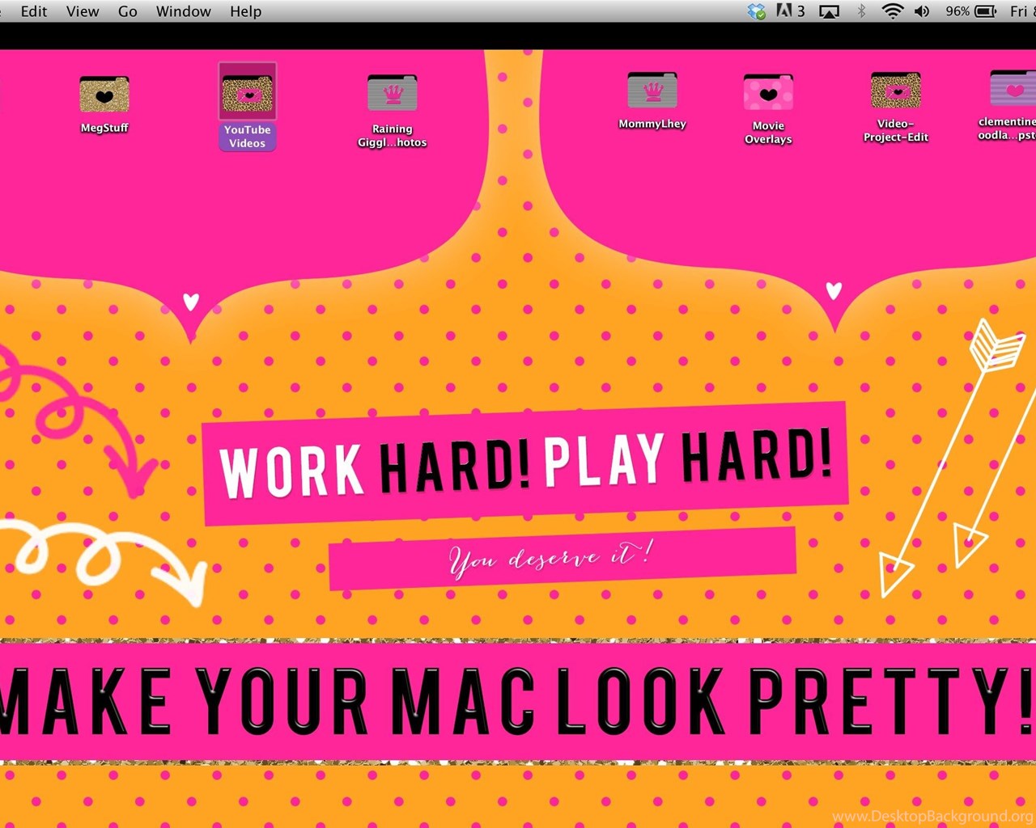Open the MegStuff folder on the desktop
The width and height of the screenshot is (1036, 828).
(104, 95)
